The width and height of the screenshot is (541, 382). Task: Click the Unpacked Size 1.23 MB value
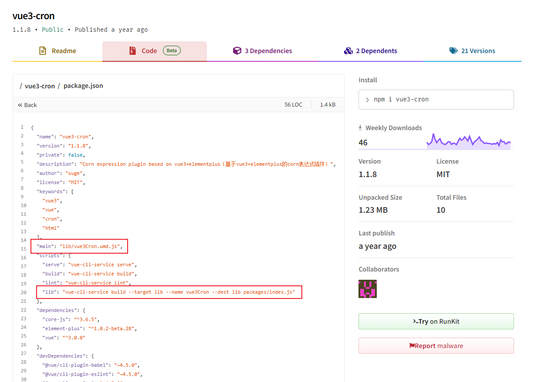(373, 210)
